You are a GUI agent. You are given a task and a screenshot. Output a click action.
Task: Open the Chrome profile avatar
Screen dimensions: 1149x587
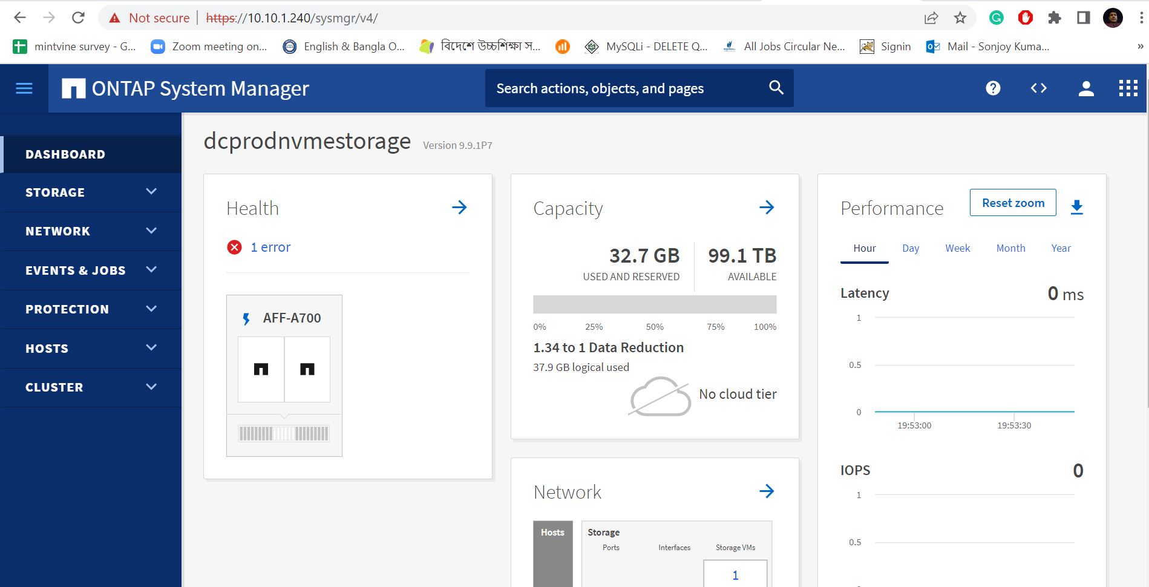(1113, 18)
